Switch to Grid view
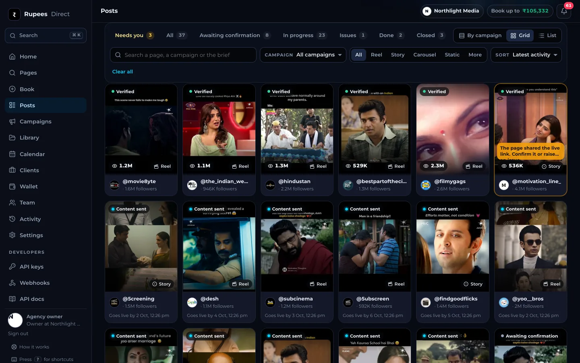 tap(520, 35)
